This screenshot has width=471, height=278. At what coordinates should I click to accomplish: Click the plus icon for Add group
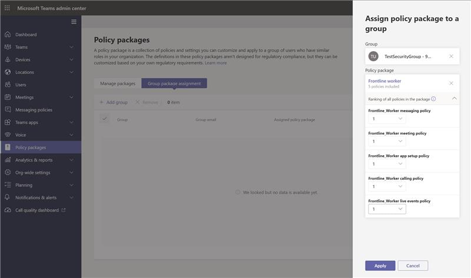(101, 102)
